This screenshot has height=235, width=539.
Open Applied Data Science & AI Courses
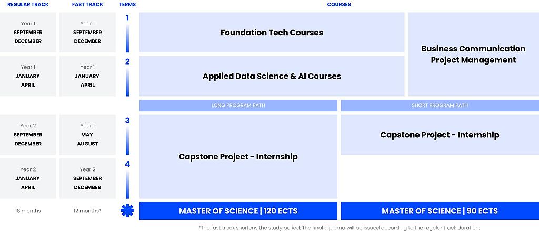point(272,76)
